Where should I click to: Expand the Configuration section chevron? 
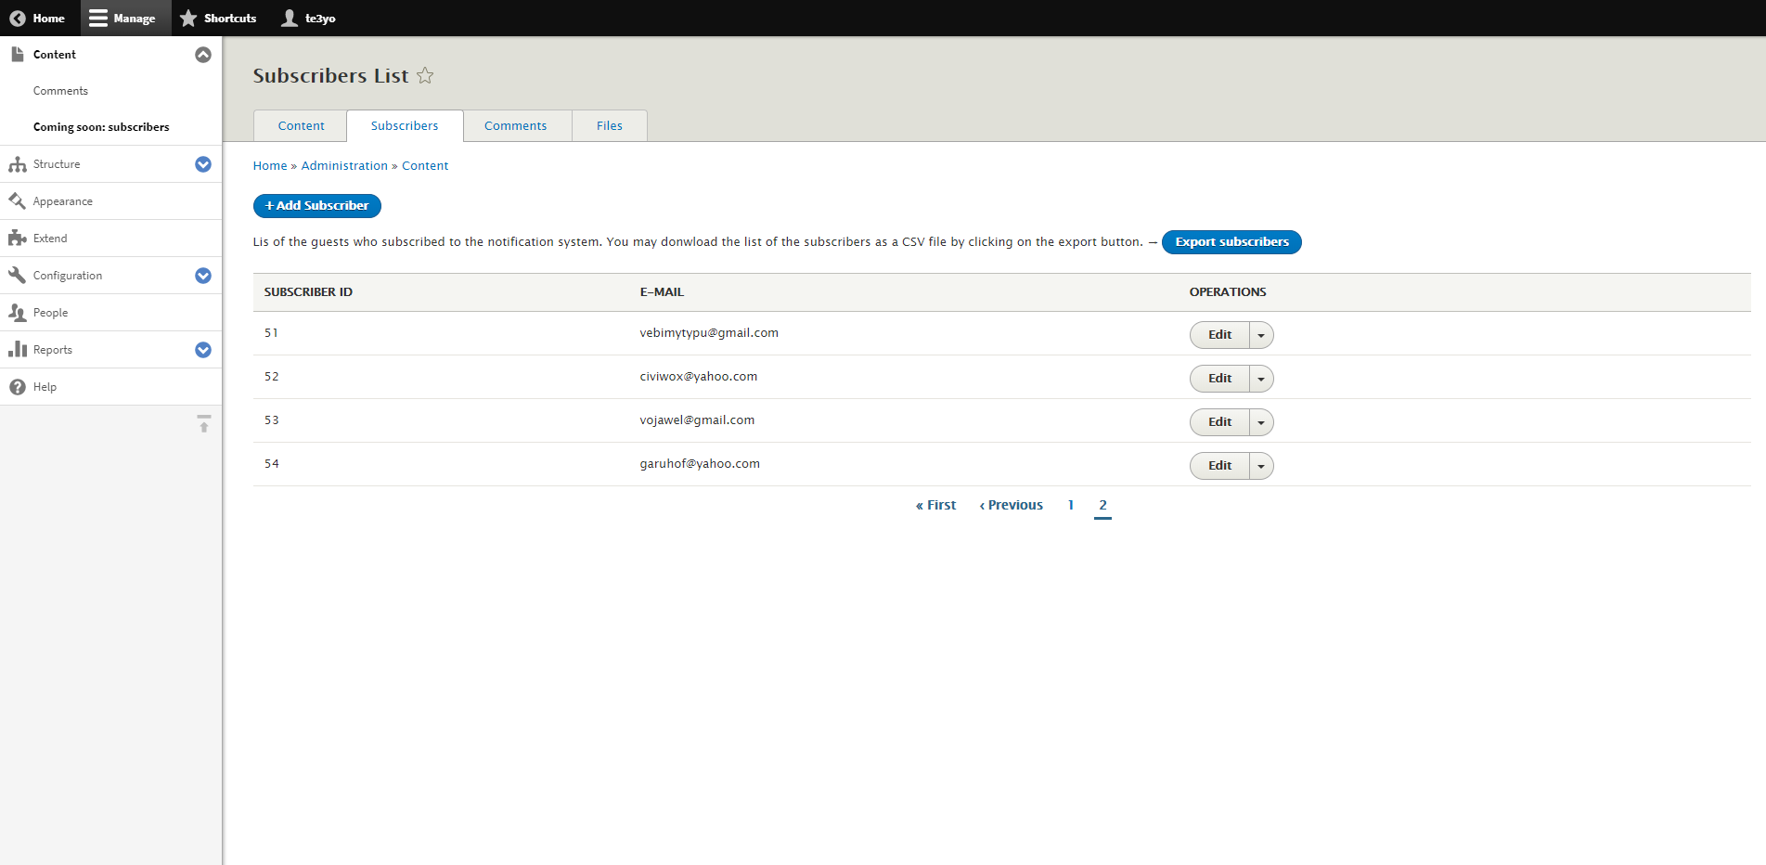point(203,276)
